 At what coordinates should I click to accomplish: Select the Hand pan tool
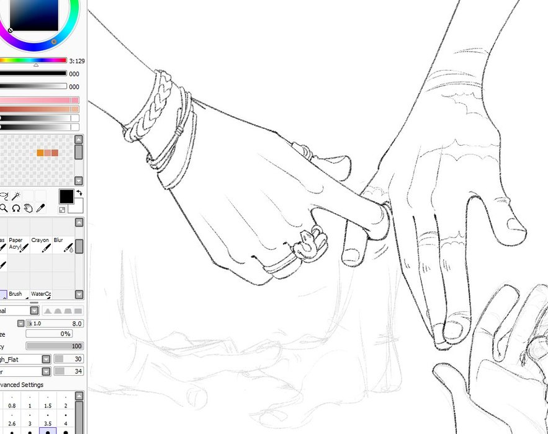[29, 208]
